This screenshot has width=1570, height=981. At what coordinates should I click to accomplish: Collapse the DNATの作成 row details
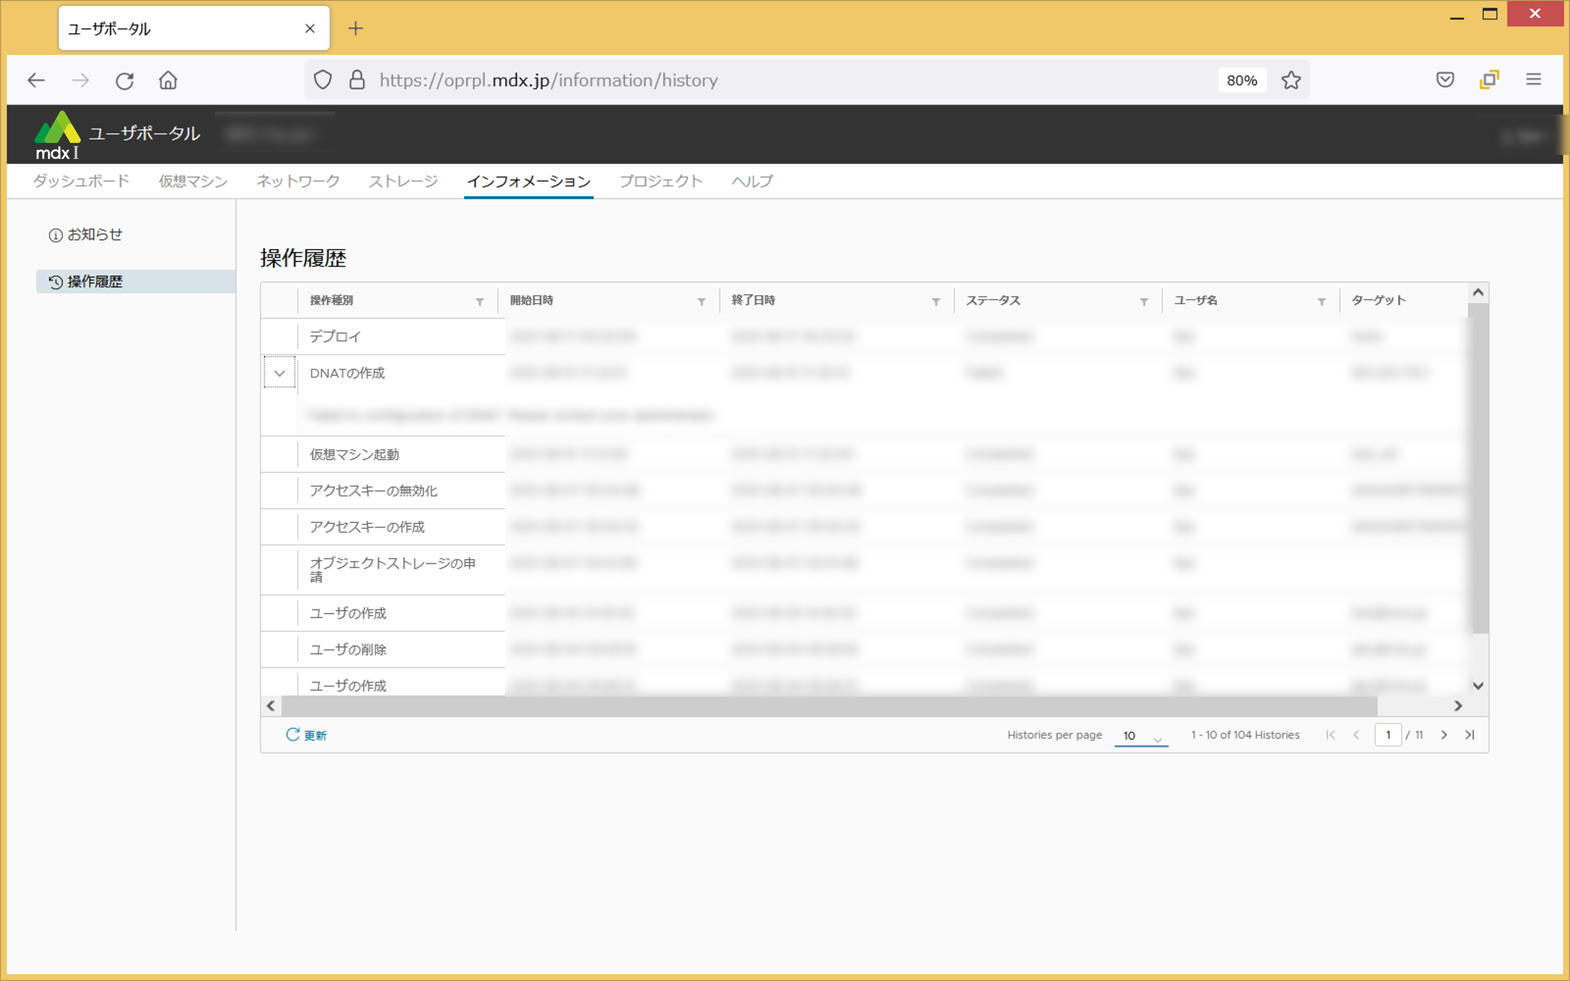tap(280, 373)
